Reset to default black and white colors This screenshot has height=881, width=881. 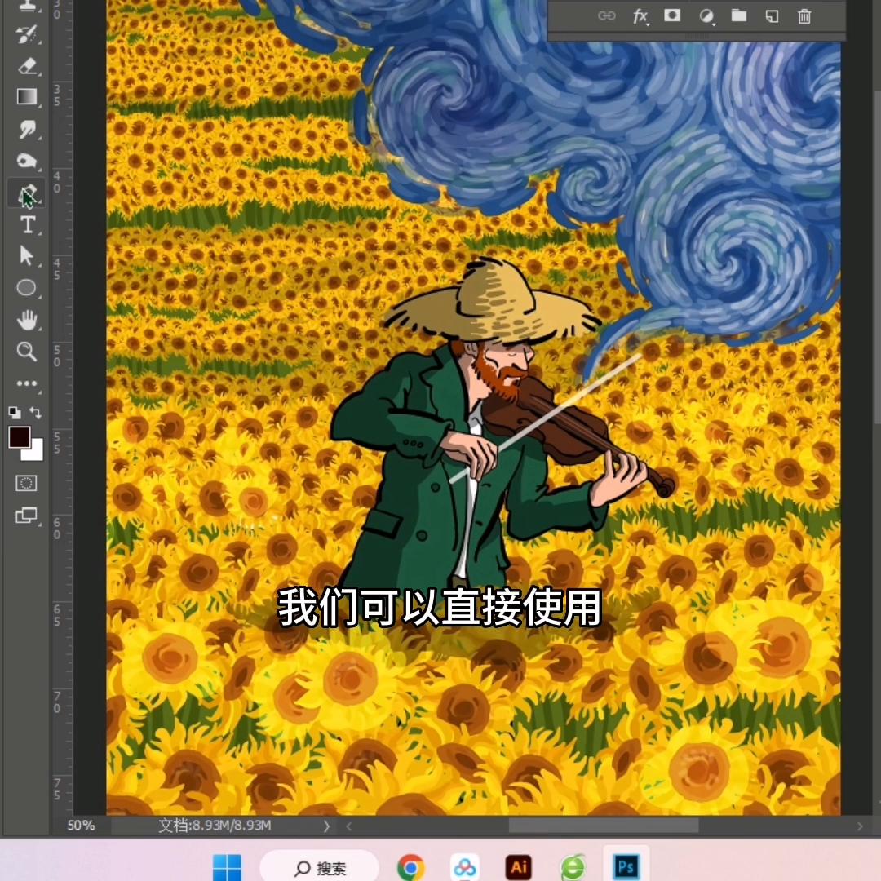[x=15, y=413]
